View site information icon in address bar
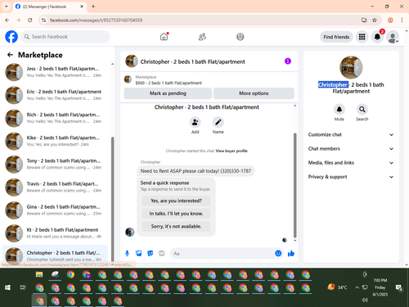 (x=43, y=20)
